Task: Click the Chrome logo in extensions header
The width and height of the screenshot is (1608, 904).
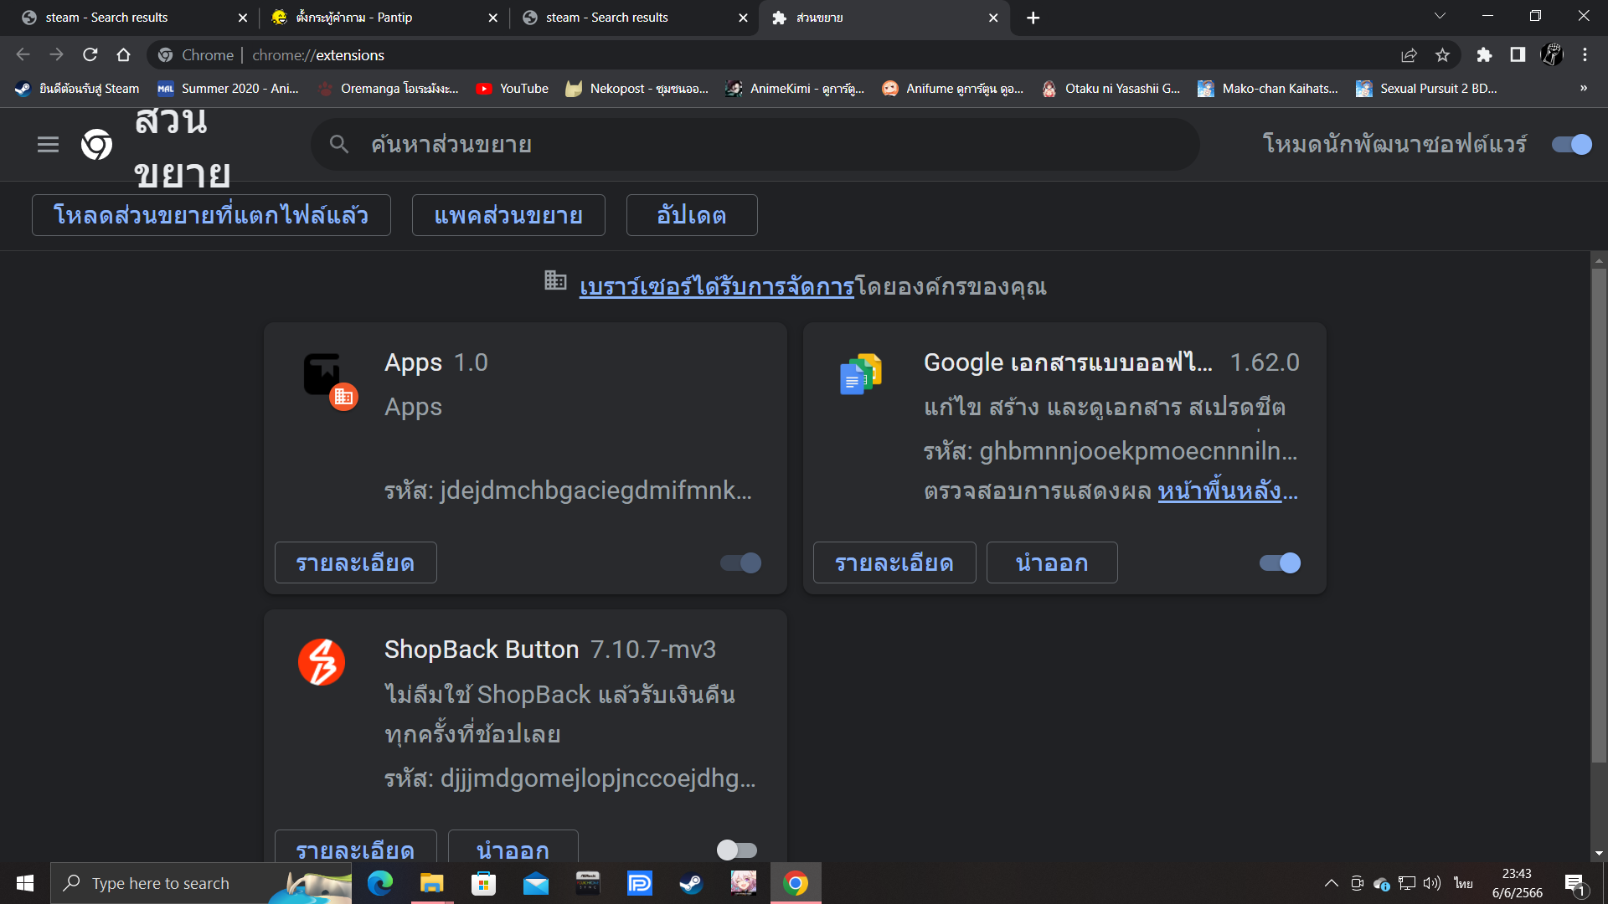Action: 96,145
